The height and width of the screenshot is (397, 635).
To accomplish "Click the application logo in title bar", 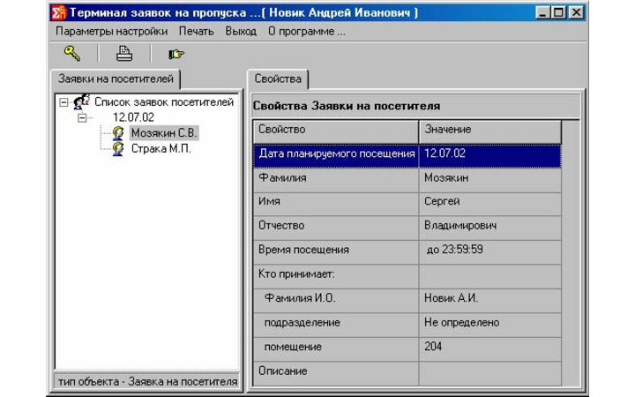I will tap(59, 12).
